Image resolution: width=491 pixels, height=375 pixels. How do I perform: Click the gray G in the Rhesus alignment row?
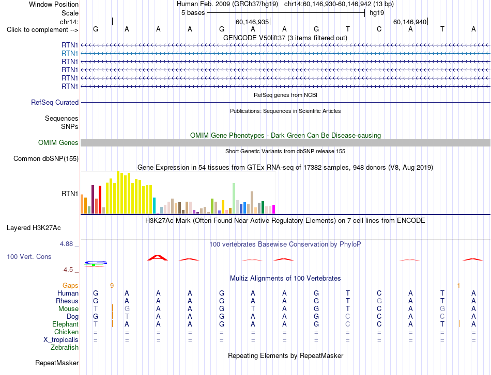pos(379,301)
